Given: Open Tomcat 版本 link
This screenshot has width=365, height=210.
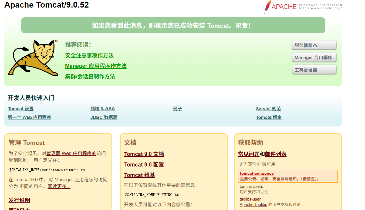Looking at the screenshot, I should pyautogui.click(x=269, y=117).
